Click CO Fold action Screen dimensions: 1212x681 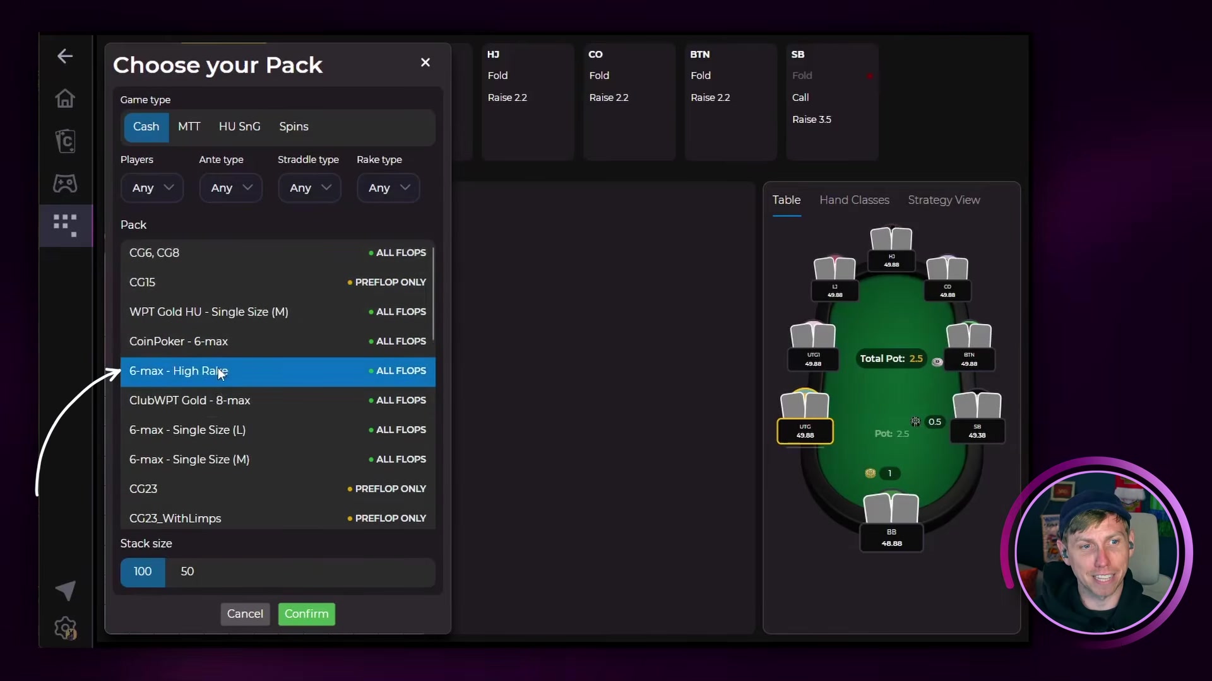pyautogui.click(x=599, y=76)
